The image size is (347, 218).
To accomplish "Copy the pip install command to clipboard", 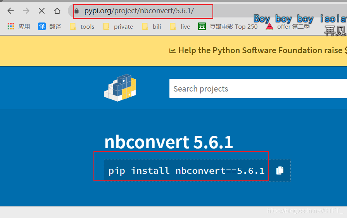I will (280, 170).
